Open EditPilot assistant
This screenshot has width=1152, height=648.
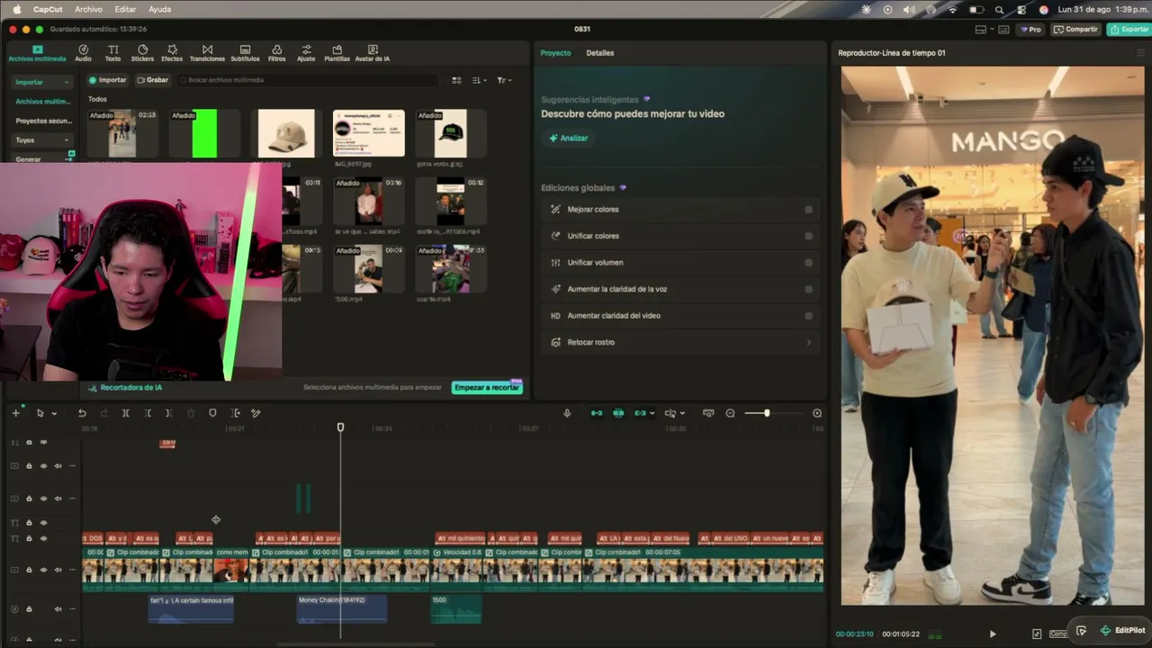point(1123,631)
